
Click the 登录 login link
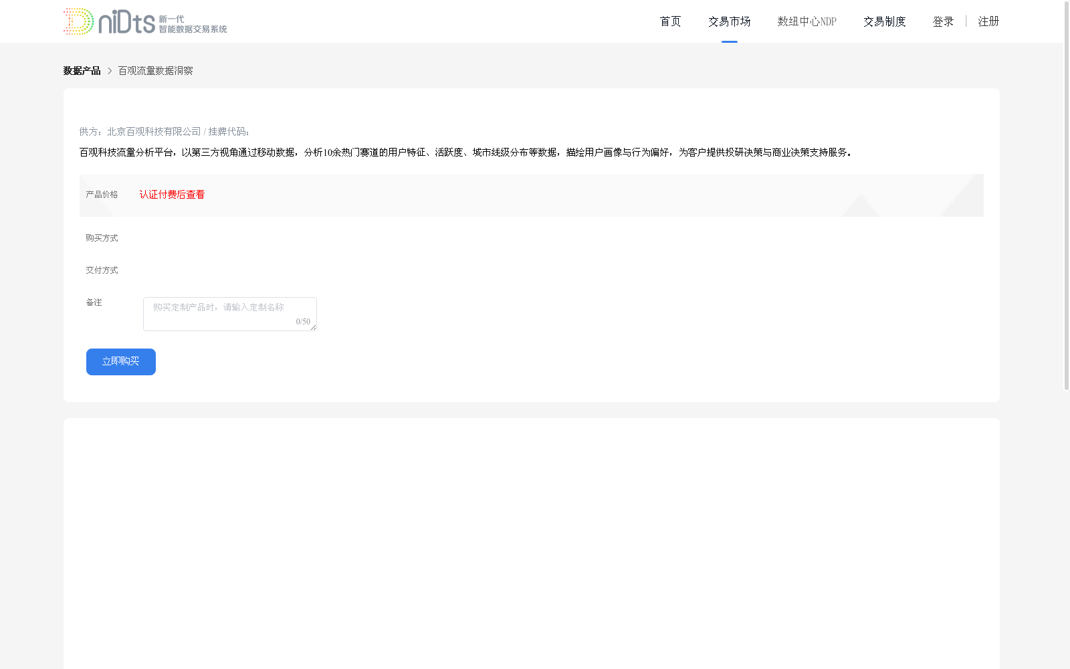[x=943, y=21]
